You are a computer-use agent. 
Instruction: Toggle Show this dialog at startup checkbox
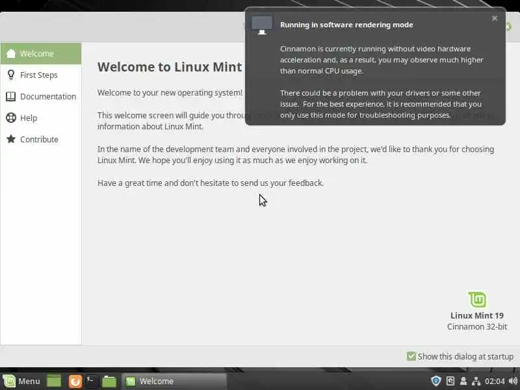(x=411, y=356)
